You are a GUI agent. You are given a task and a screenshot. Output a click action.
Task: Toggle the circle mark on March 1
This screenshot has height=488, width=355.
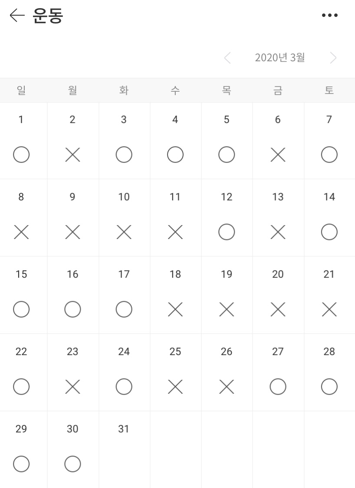point(21,154)
